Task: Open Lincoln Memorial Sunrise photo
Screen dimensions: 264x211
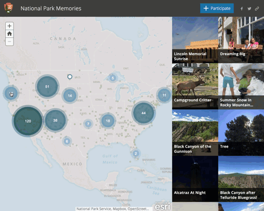Action: coord(195,40)
